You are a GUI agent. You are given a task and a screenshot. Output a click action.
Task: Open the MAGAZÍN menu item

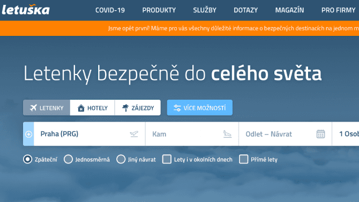pyautogui.click(x=290, y=10)
